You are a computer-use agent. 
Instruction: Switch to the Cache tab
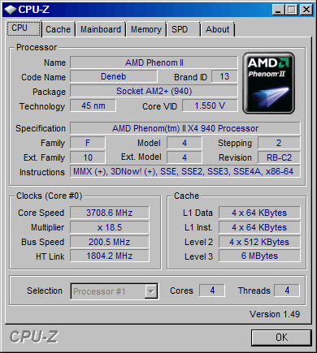pos(58,29)
